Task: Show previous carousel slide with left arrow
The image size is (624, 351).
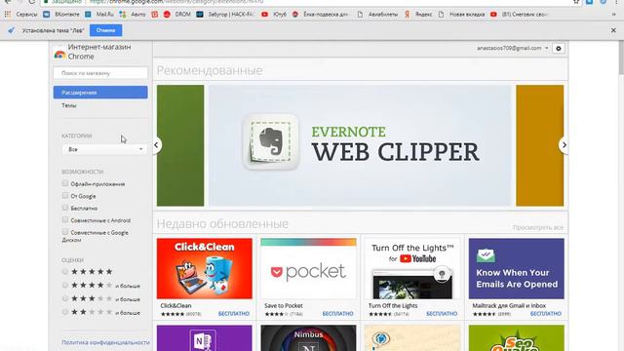Action: [x=156, y=145]
